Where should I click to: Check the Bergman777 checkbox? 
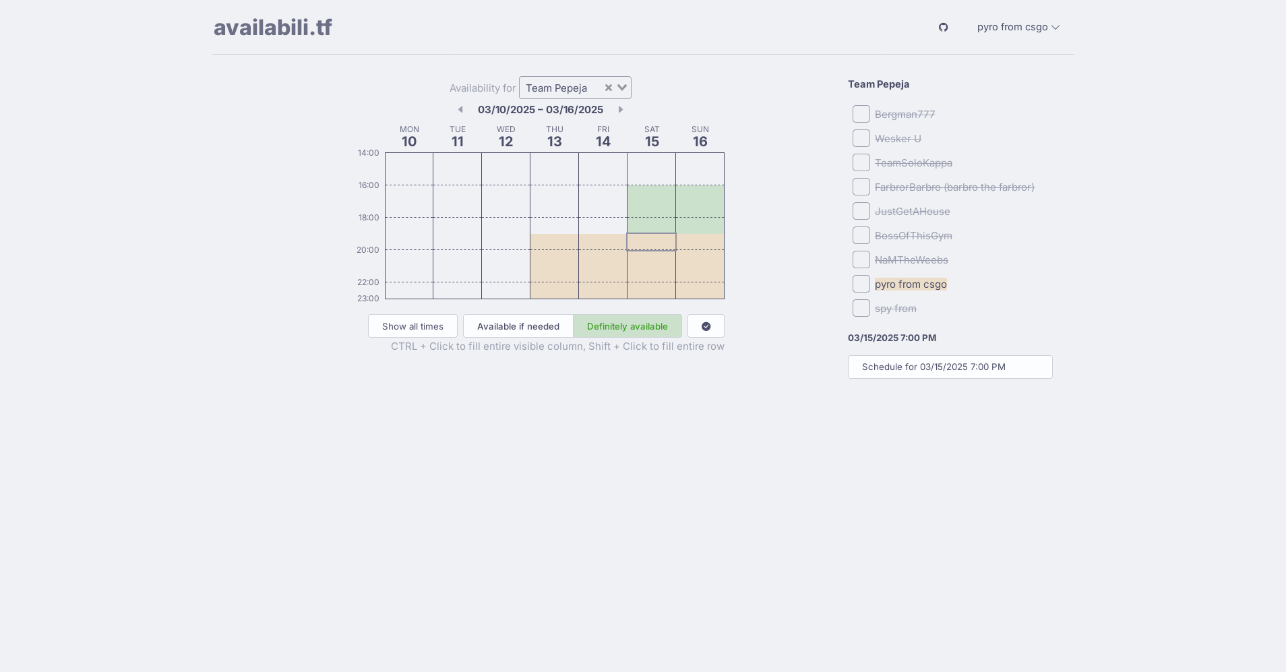pos(861,115)
